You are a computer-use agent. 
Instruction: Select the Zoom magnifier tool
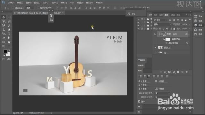tap(4, 46)
